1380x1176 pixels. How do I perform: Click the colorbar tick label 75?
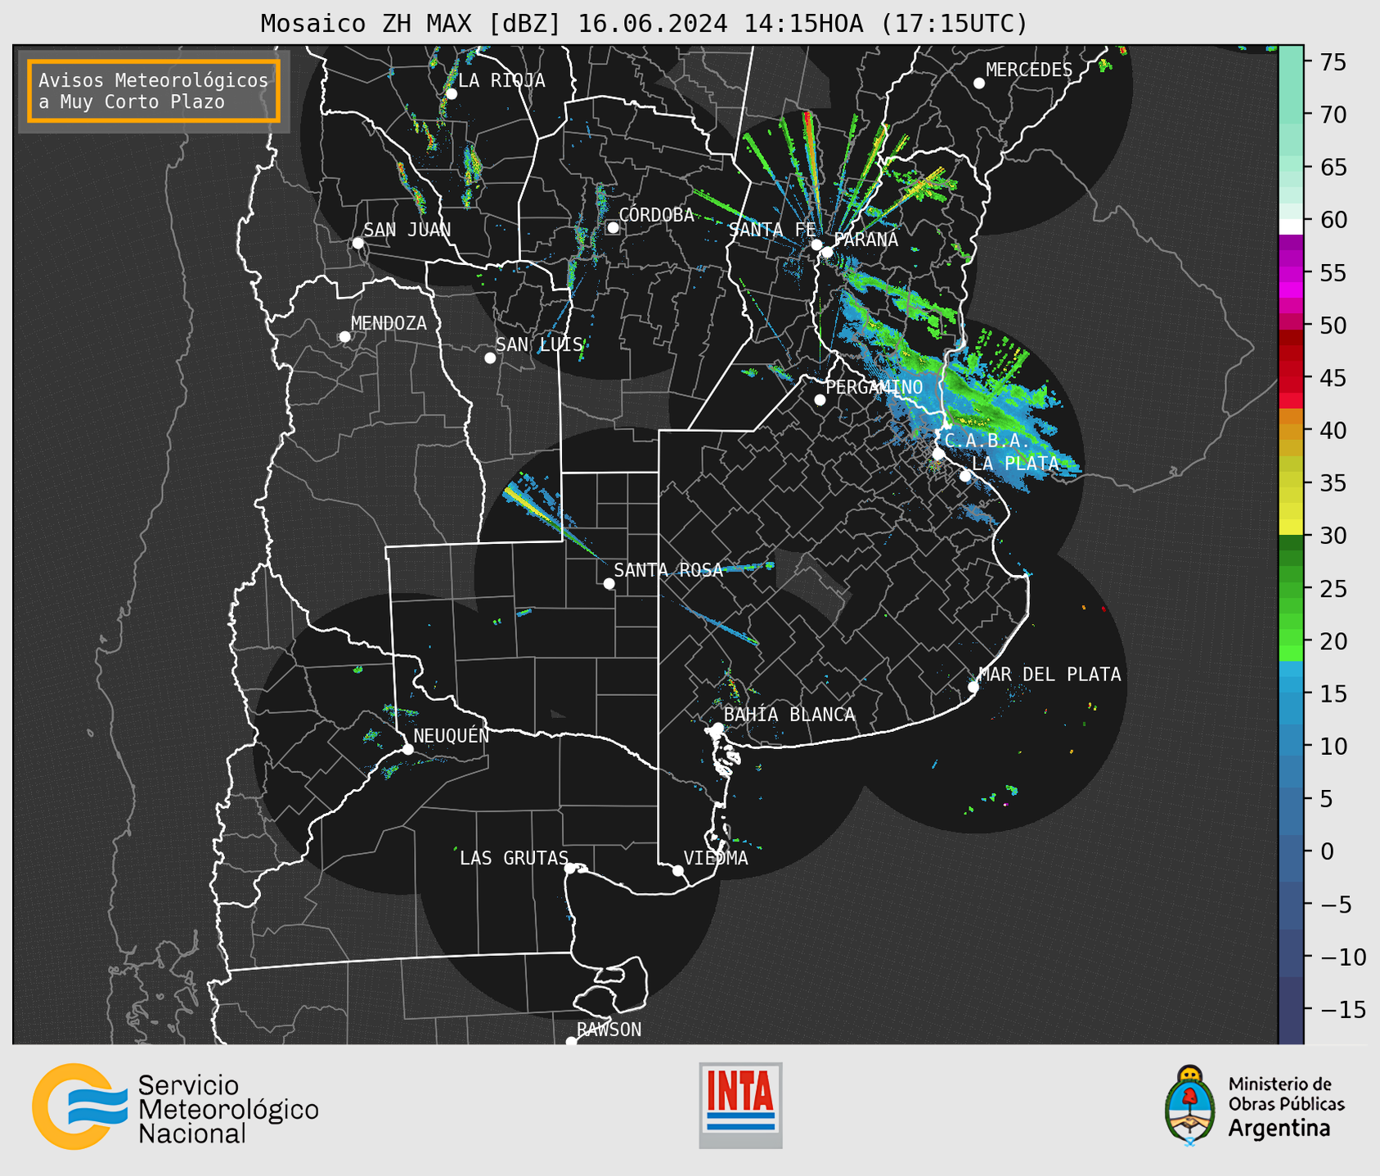pos(1333,62)
